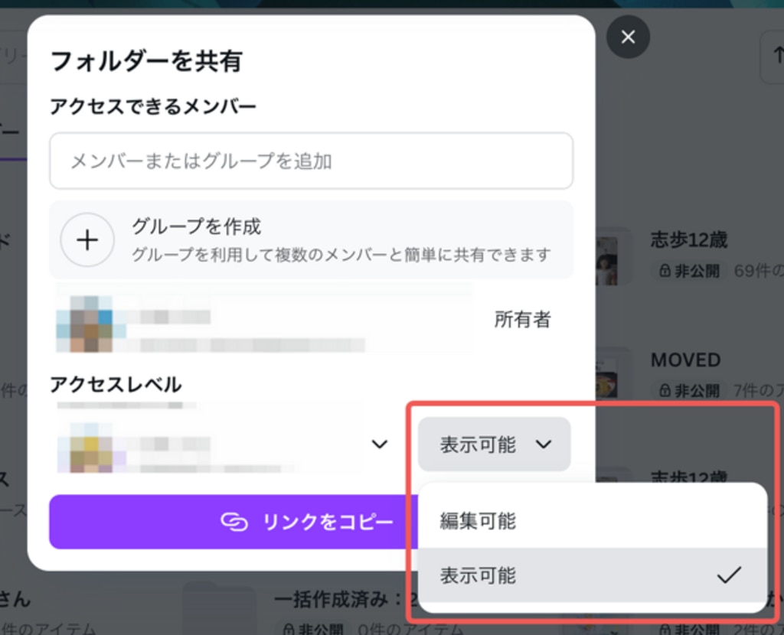Focus the メンバーまたはグループを追加 field
The height and width of the screenshot is (635, 784).
pos(311,161)
